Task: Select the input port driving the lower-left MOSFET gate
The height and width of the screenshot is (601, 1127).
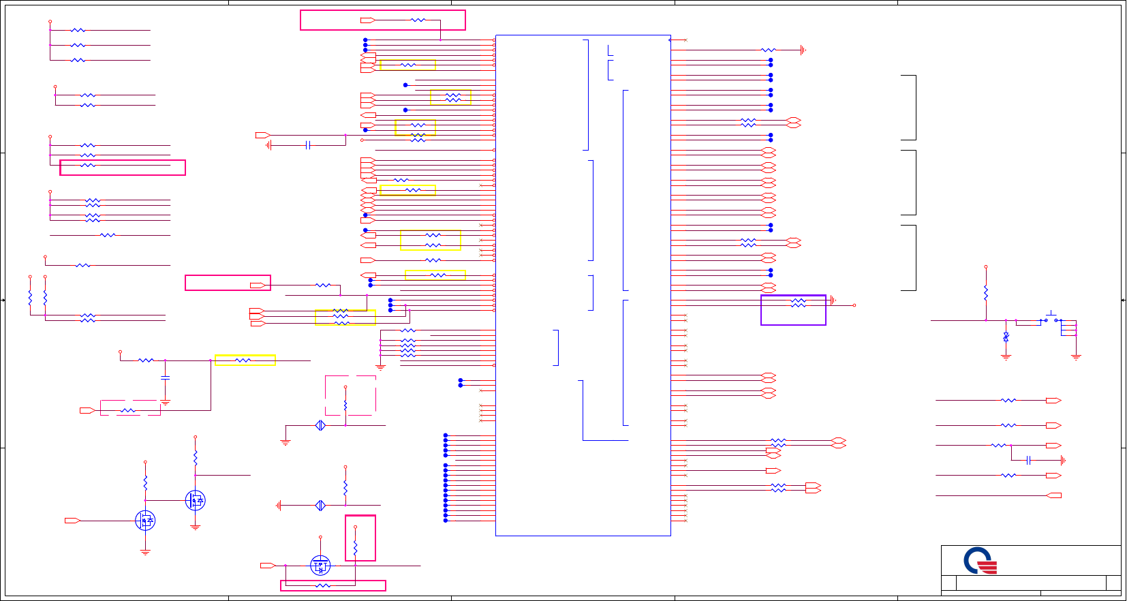Action: pos(72,521)
